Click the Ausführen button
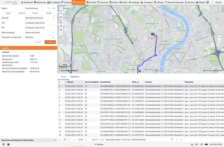 tap(50, 42)
